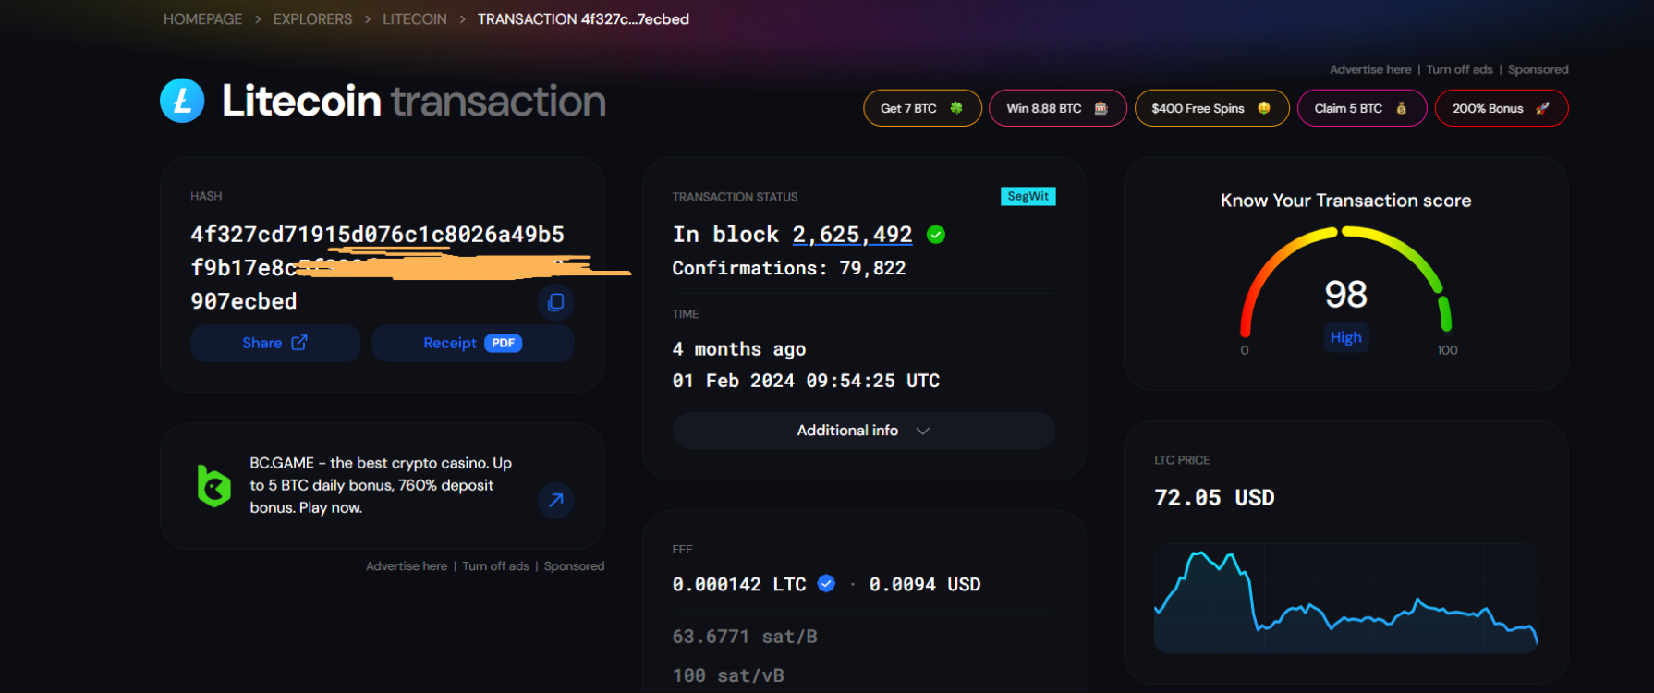Click Sponsored link below BC.GAME ad
This screenshot has width=1654, height=693.
(574, 566)
